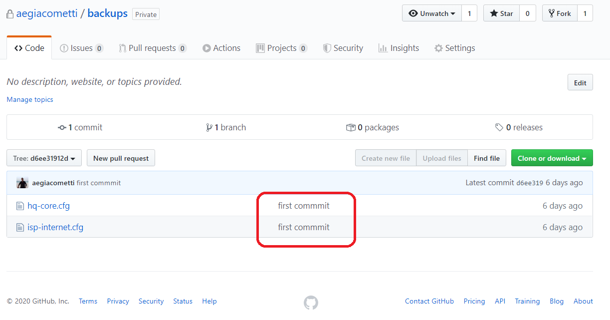
Task: Switch to the Issues tab
Action: [81, 48]
